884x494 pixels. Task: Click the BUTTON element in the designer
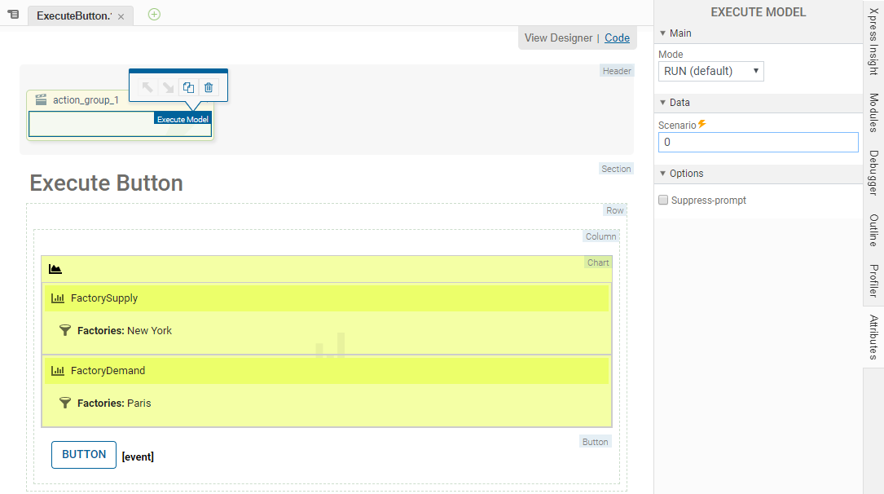tap(84, 455)
